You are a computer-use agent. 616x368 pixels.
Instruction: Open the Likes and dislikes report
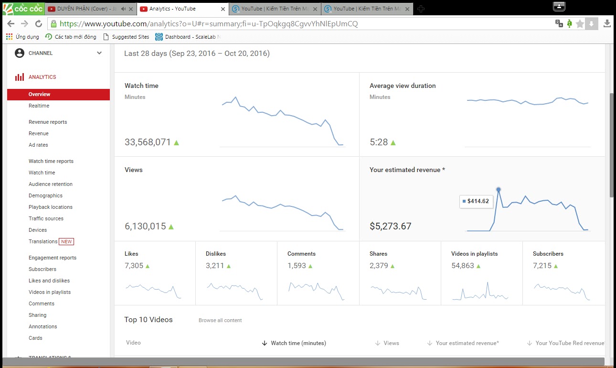click(49, 281)
